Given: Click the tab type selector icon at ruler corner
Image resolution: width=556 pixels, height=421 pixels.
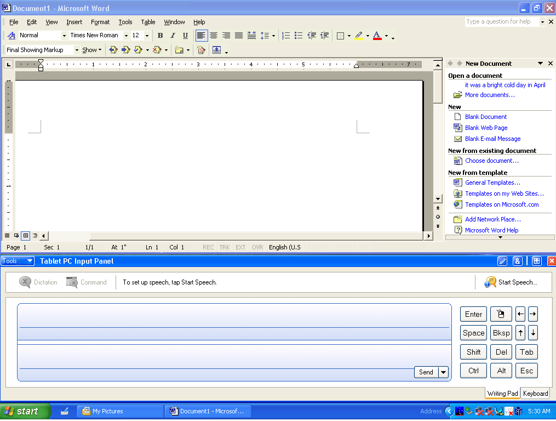Looking at the screenshot, I should (8, 65).
